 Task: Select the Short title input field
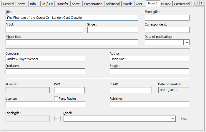pyautogui.click(x=167, y=18)
